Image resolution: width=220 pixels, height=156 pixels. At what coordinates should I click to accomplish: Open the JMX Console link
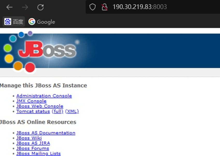(31, 101)
